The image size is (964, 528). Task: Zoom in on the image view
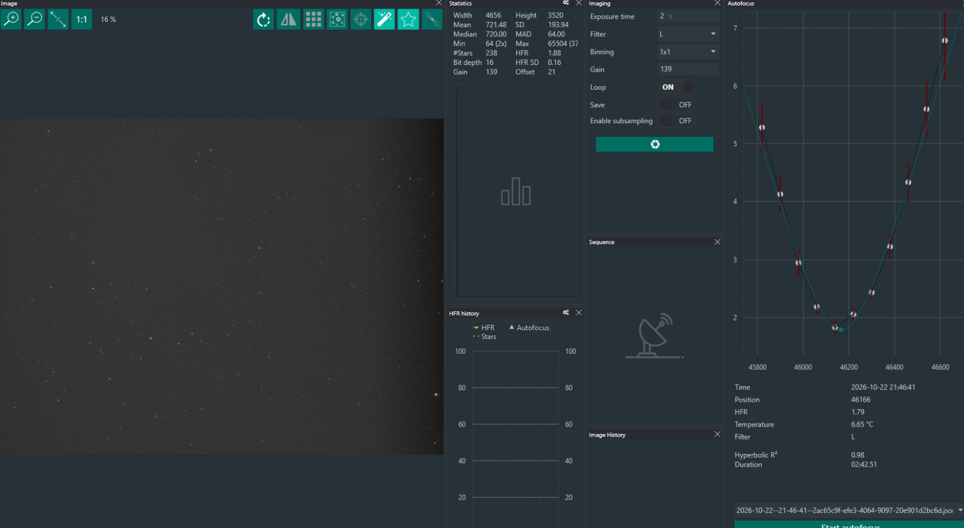point(11,19)
